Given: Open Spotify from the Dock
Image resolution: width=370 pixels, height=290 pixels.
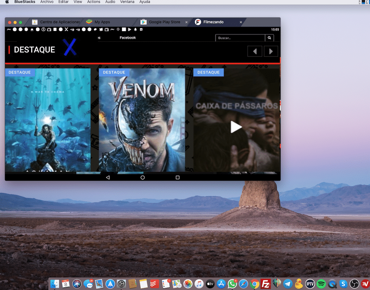Looking at the screenshot, I should click(321, 284).
